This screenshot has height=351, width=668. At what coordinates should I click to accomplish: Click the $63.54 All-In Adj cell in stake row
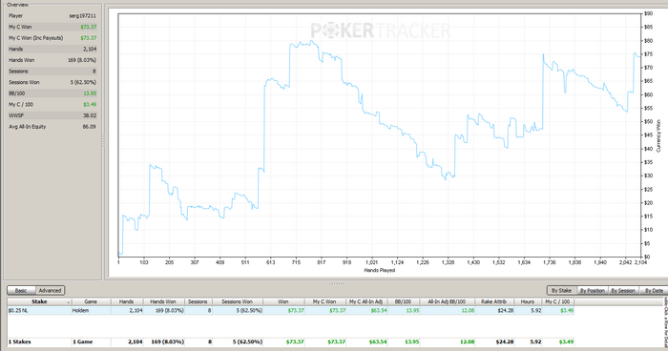(x=366, y=311)
